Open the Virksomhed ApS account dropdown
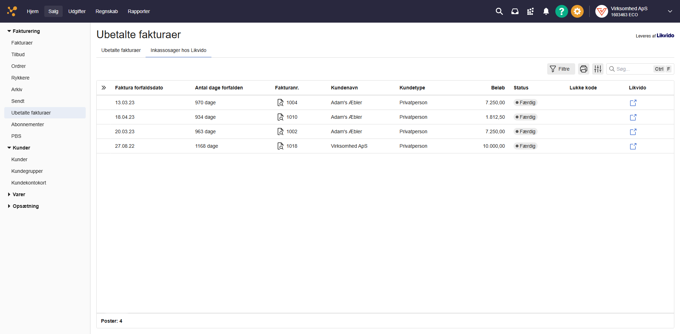Viewport: 680px width, 334px height. tap(670, 11)
